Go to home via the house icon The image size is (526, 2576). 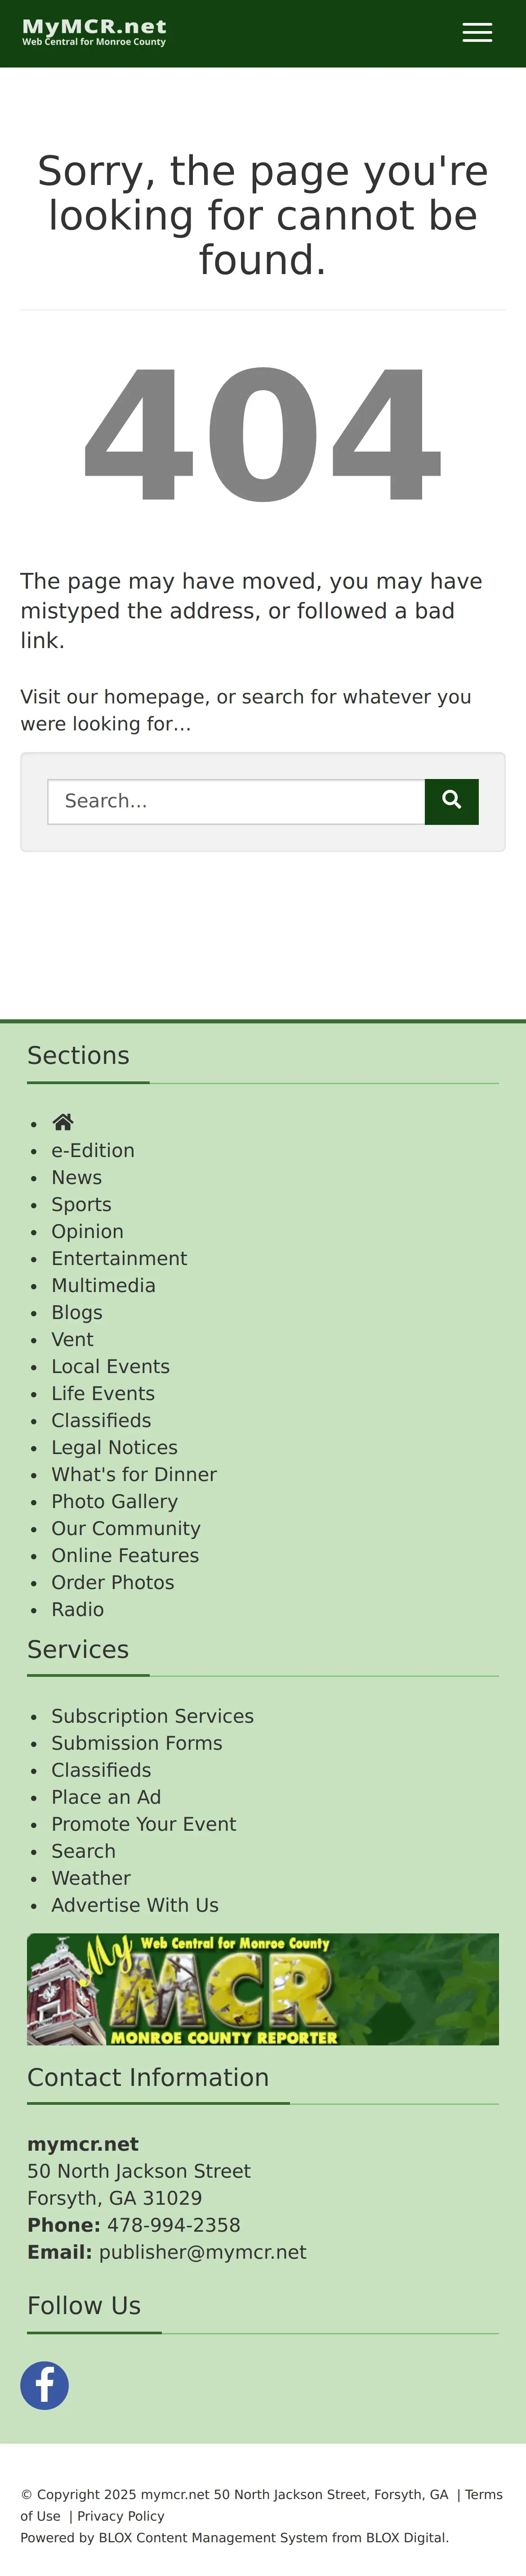(63, 1122)
